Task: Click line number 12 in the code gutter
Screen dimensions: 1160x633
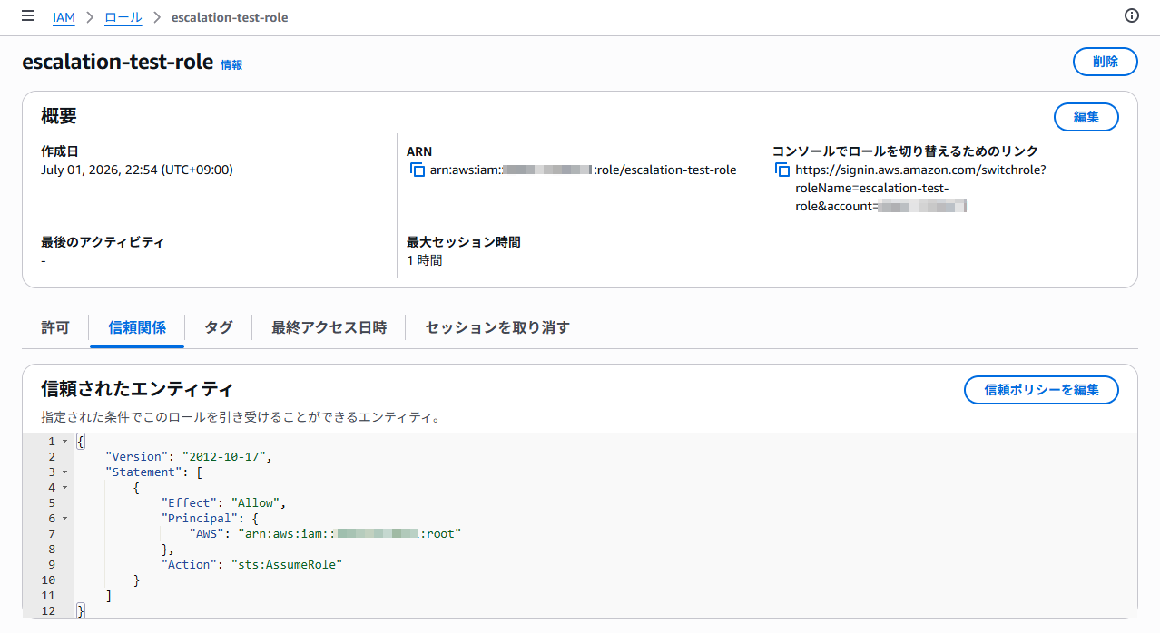Action: (49, 611)
